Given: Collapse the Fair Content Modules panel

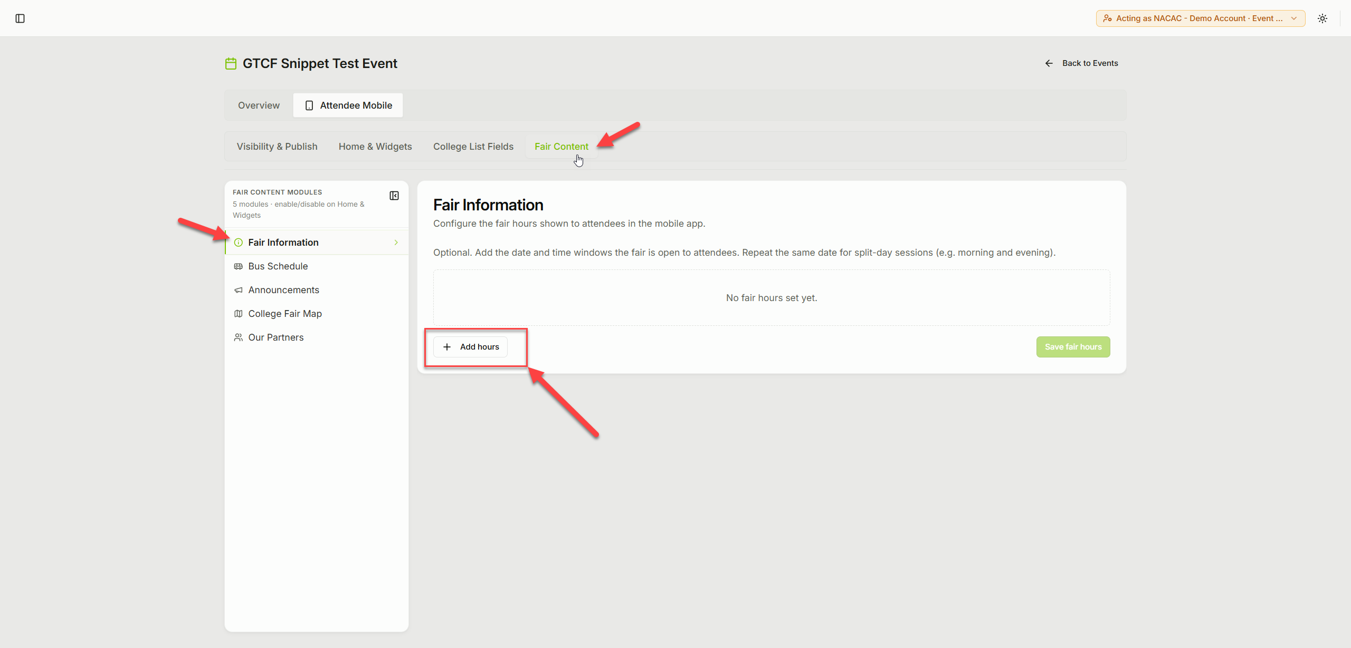Looking at the screenshot, I should pos(394,196).
